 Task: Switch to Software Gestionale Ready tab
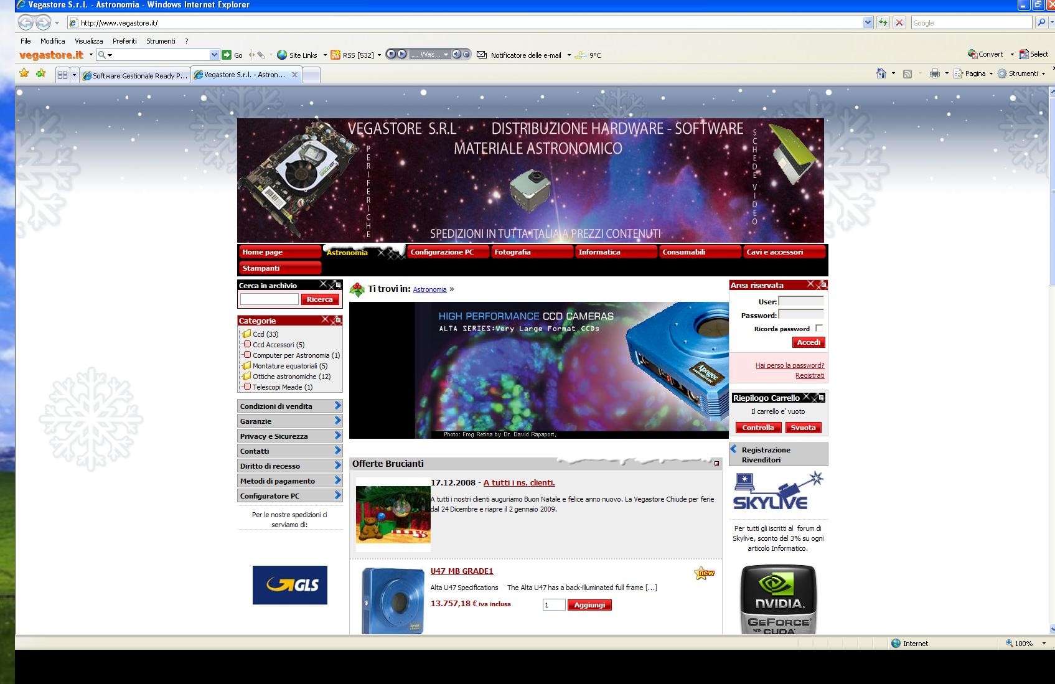(x=135, y=75)
